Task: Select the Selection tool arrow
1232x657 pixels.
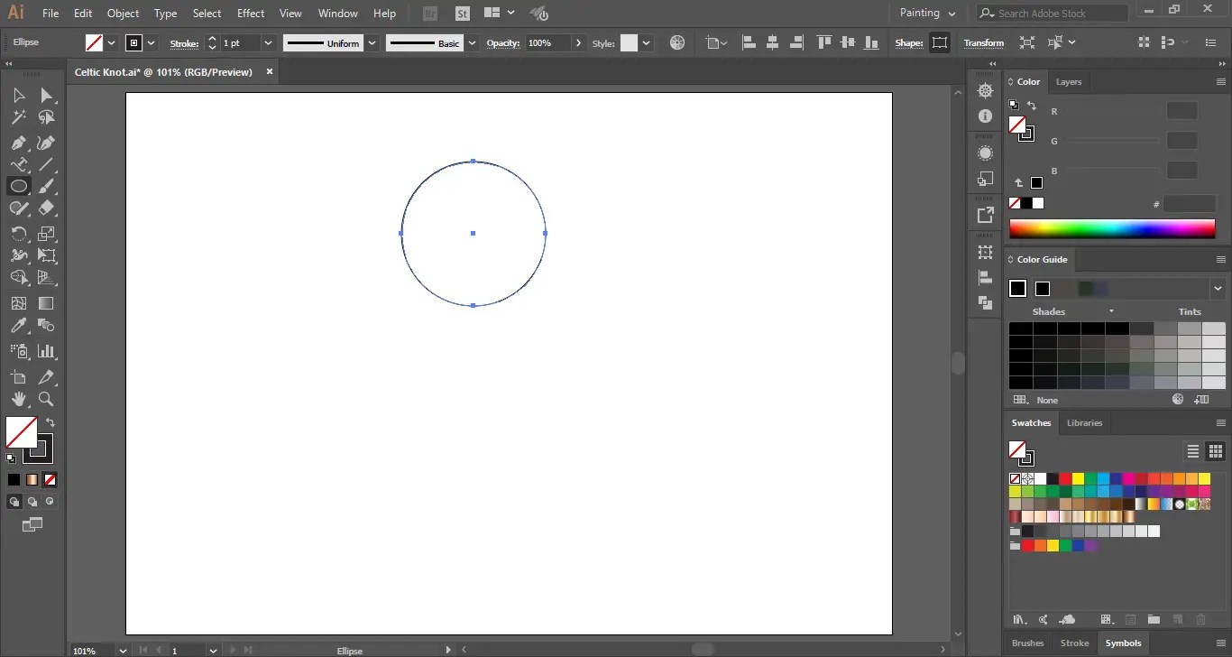Action: [x=18, y=95]
